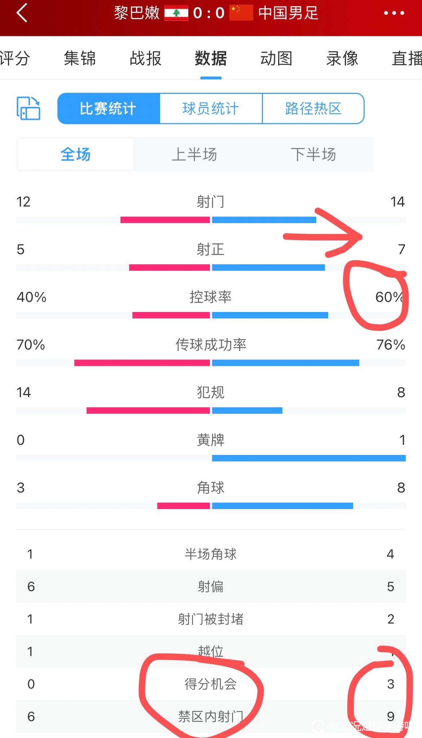The image size is (422, 738).
Task: Open the 评分 tab
Action: (x=14, y=58)
